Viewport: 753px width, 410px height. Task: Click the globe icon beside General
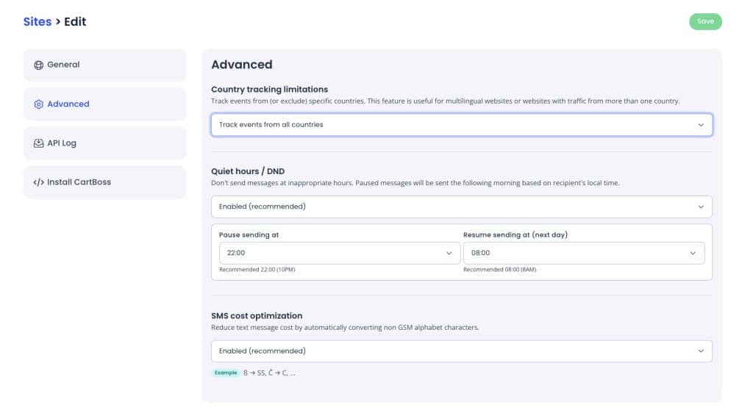point(38,65)
